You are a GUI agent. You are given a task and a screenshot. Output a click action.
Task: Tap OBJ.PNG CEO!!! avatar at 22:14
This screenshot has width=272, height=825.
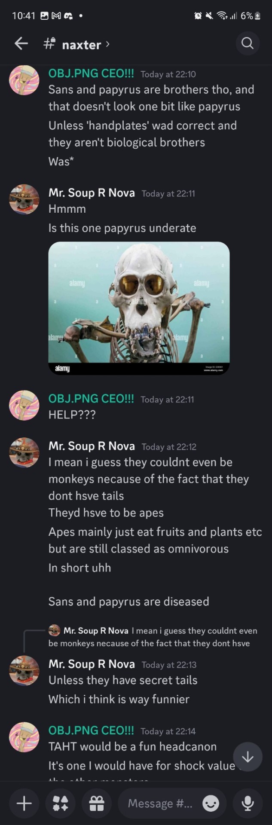pos(24,737)
